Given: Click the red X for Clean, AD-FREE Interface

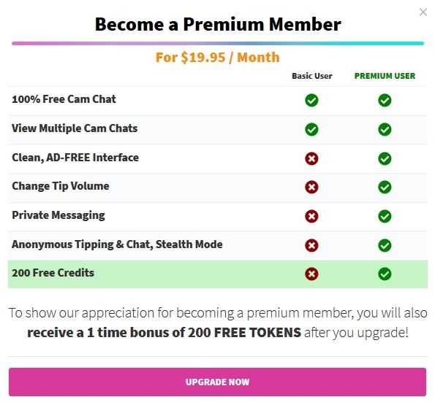Looking at the screenshot, I should (x=311, y=158).
